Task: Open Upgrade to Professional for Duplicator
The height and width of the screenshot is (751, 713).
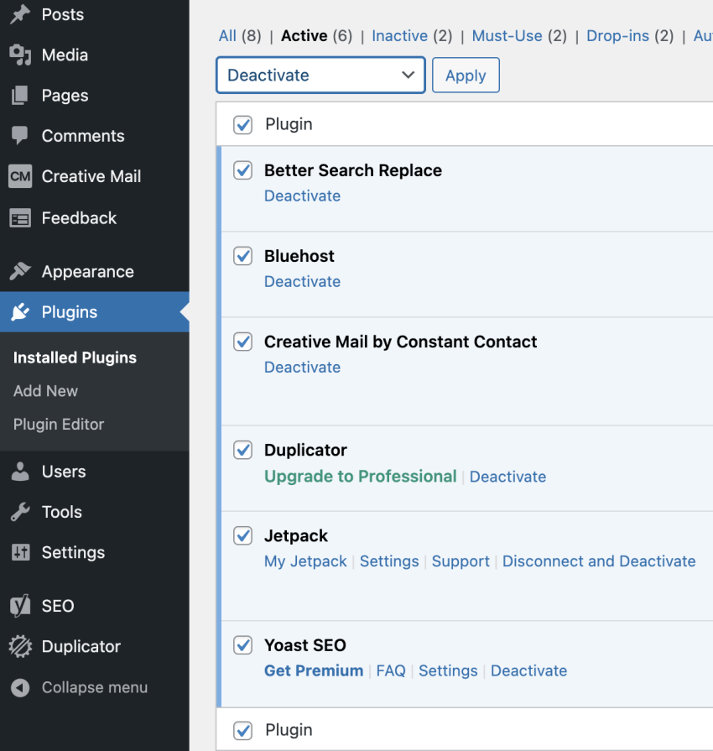Action: coord(360,476)
